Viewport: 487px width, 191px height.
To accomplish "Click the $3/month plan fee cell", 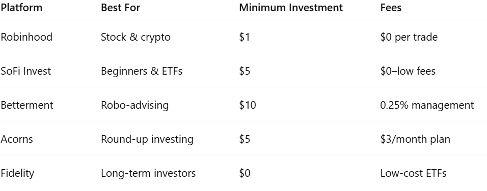I will 415,139.
